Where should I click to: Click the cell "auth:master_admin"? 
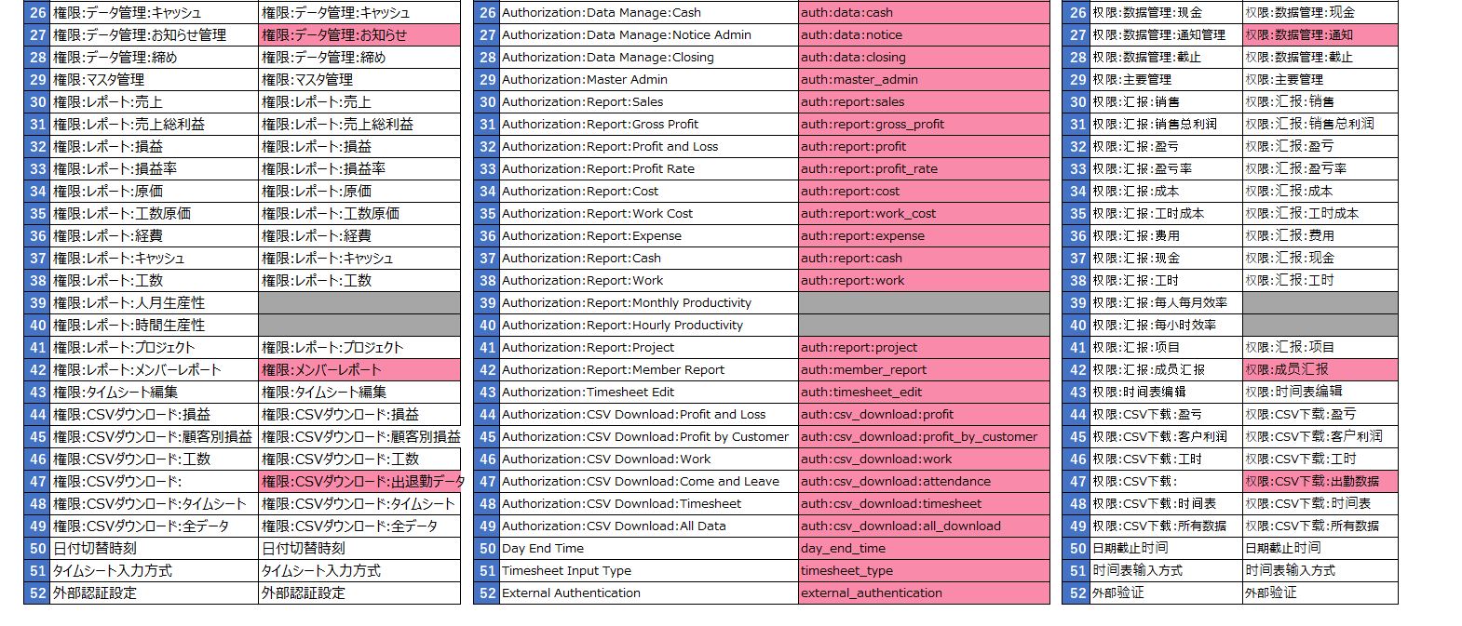point(924,80)
